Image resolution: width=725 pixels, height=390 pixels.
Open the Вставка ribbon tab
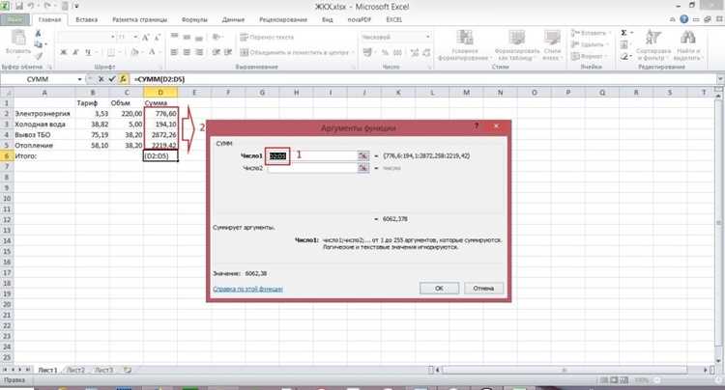click(x=86, y=20)
